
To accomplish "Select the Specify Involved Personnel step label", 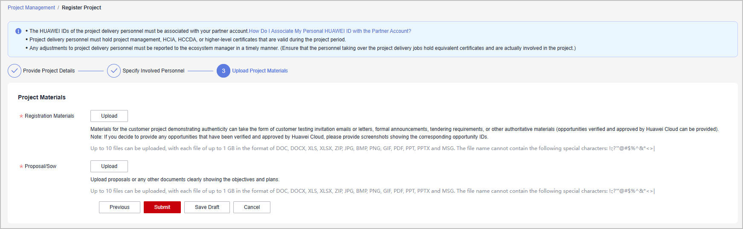I will (x=154, y=71).
